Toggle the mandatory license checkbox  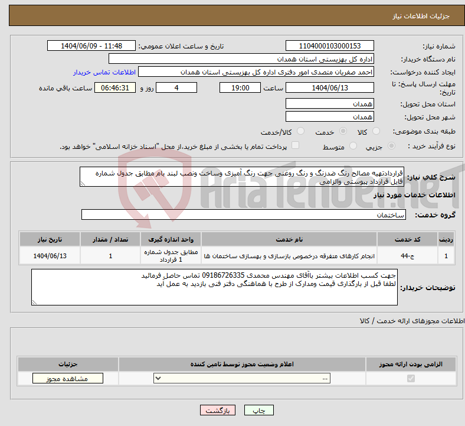pyautogui.click(x=411, y=379)
